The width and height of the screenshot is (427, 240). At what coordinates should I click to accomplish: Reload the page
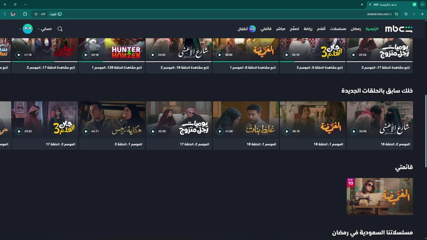pos(406,14)
